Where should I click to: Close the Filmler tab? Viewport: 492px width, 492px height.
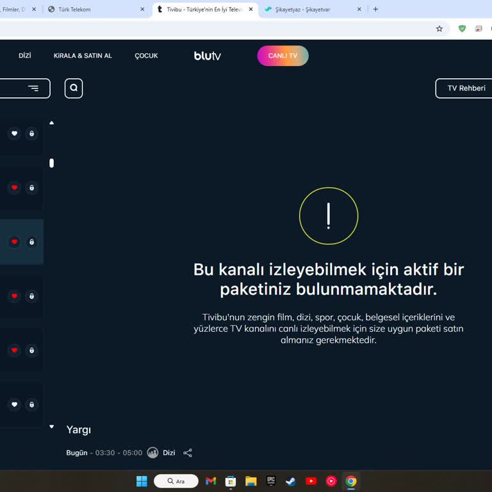point(34,10)
